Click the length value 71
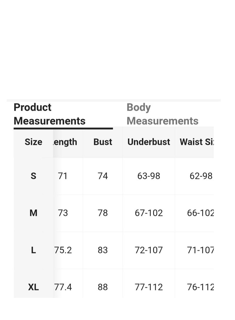The width and height of the screenshot is (235, 320). pos(63,176)
